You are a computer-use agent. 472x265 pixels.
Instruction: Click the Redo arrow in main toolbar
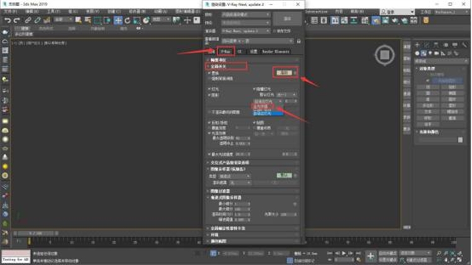pyautogui.click(x=17, y=21)
